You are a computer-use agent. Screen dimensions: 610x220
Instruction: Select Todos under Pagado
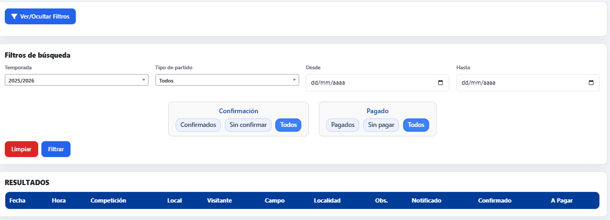[416, 125]
